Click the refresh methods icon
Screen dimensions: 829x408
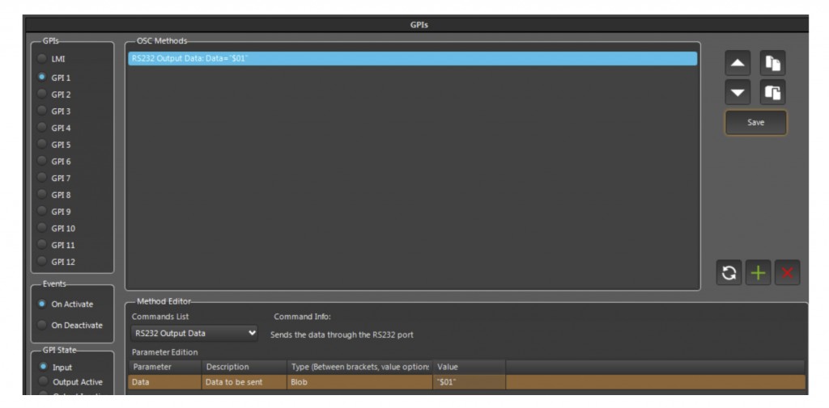pos(728,273)
